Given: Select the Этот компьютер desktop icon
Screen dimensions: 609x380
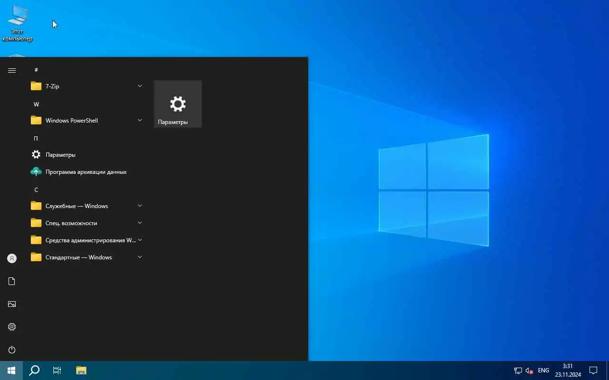Looking at the screenshot, I should pos(17,23).
